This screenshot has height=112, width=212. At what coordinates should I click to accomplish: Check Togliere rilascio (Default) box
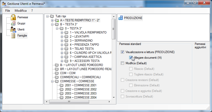click(131, 74)
